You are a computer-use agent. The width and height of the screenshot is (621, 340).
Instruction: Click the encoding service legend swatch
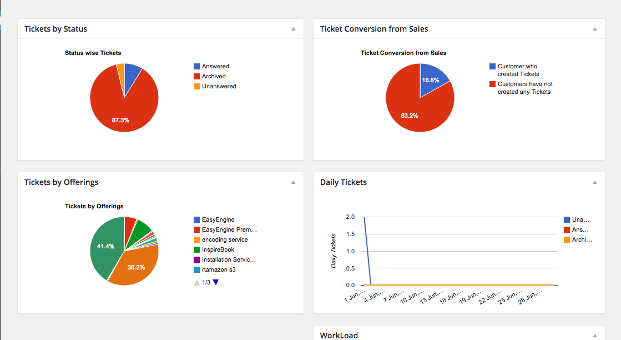point(196,239)
